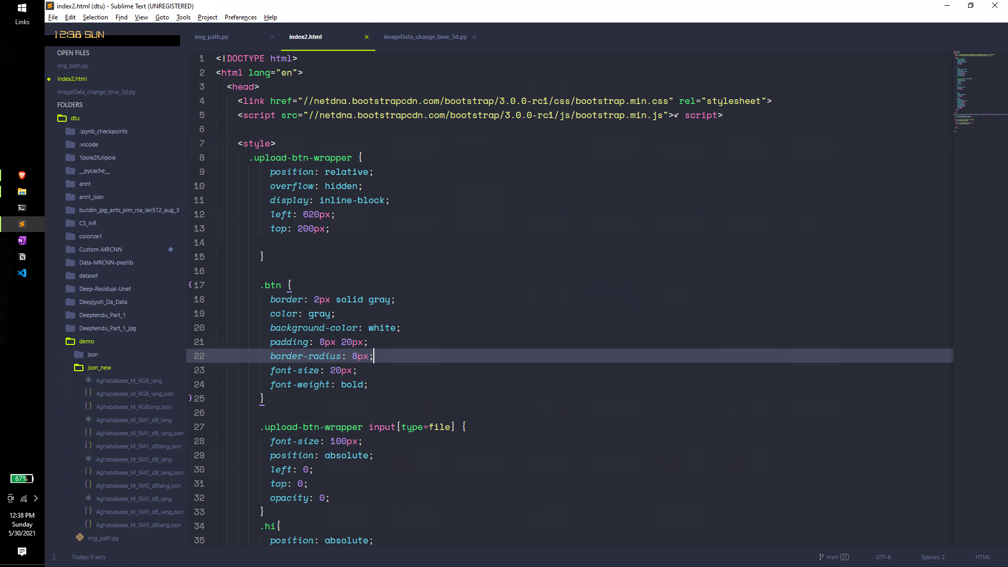Change encoding via UTF-8 status item
The height and width of the screenshot is (567, 1008).
point(883,557)
